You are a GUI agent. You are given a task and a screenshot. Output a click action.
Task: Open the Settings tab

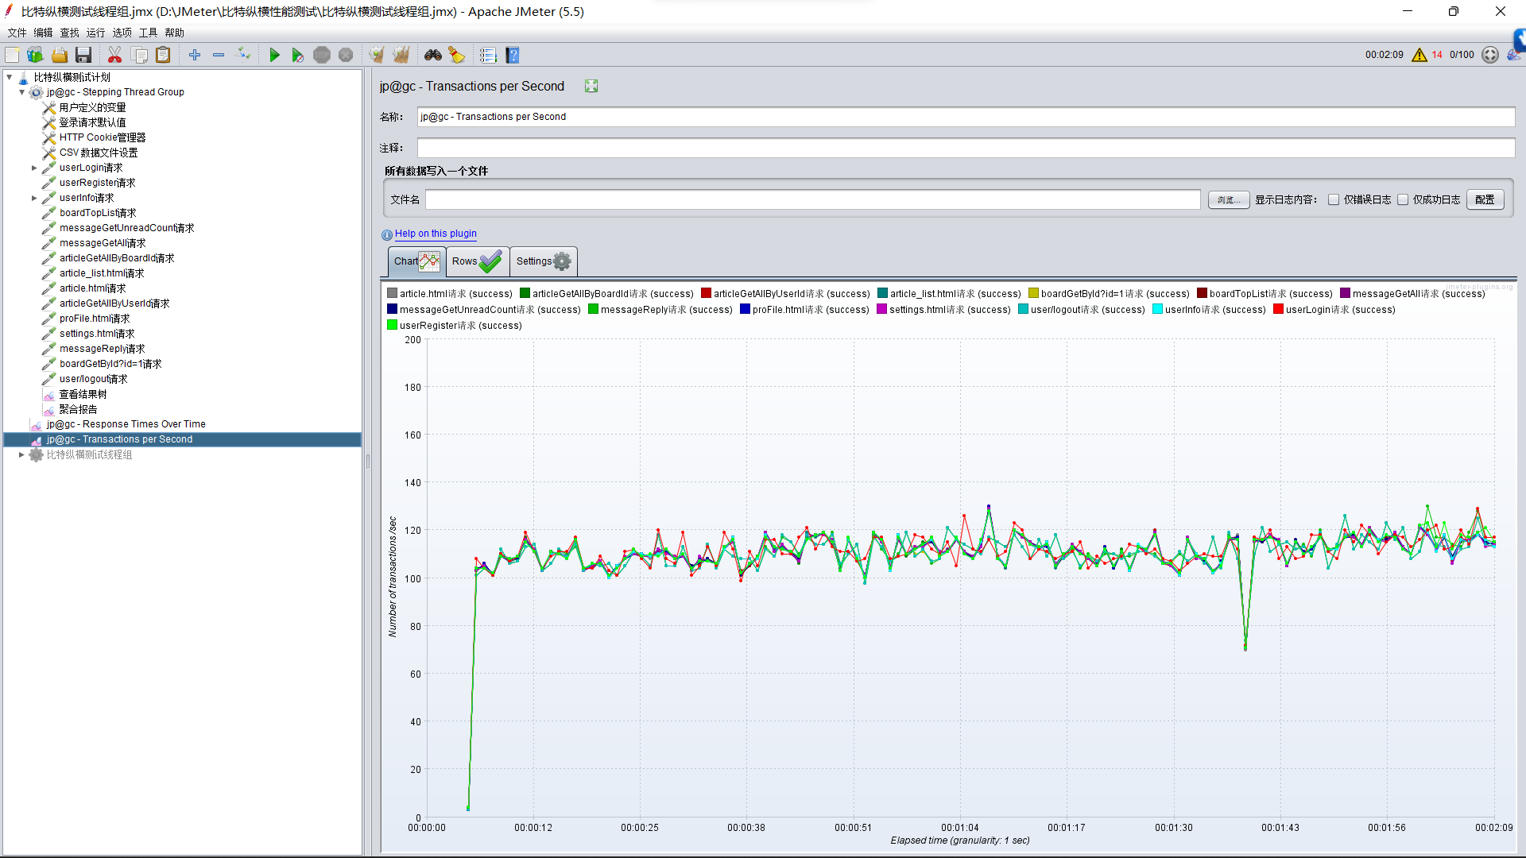[x=543, y=261]
